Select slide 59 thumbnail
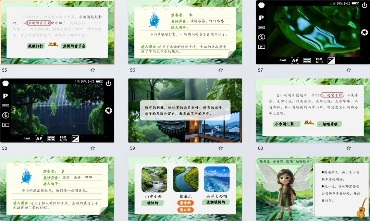The width and height of the screenshot is (370, 221). tap(185, 110)
